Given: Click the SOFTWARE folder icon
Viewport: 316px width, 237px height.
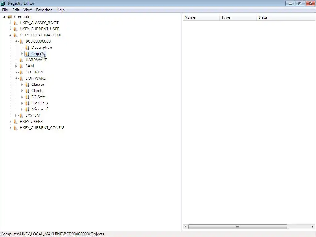Looking at the screenshot, I should pos(21,78).
